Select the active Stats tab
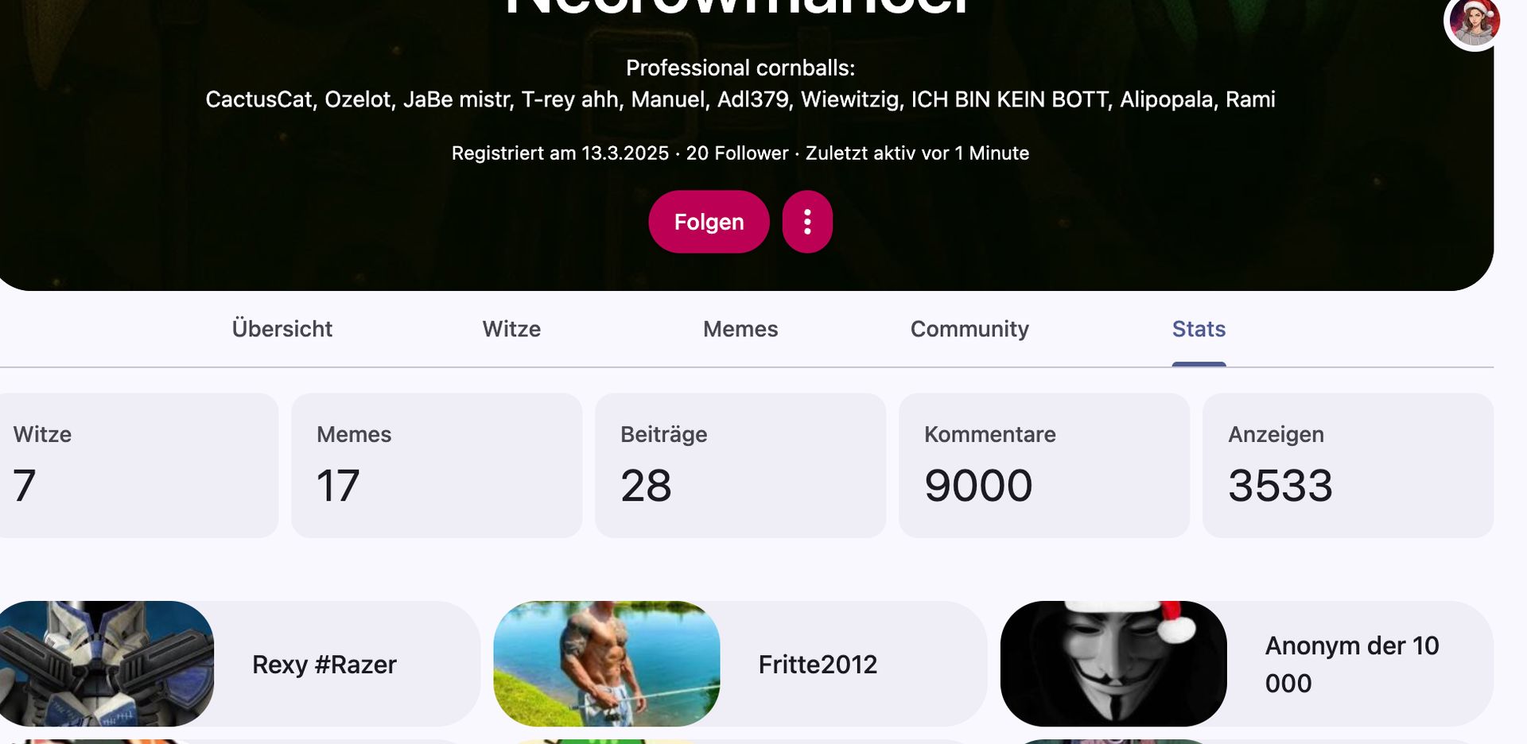 tap(1199, 329)
